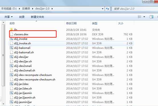The image size is (158, 106).
Task: Click the d2j_invoke.sh file icon
Action: point(12,43)
